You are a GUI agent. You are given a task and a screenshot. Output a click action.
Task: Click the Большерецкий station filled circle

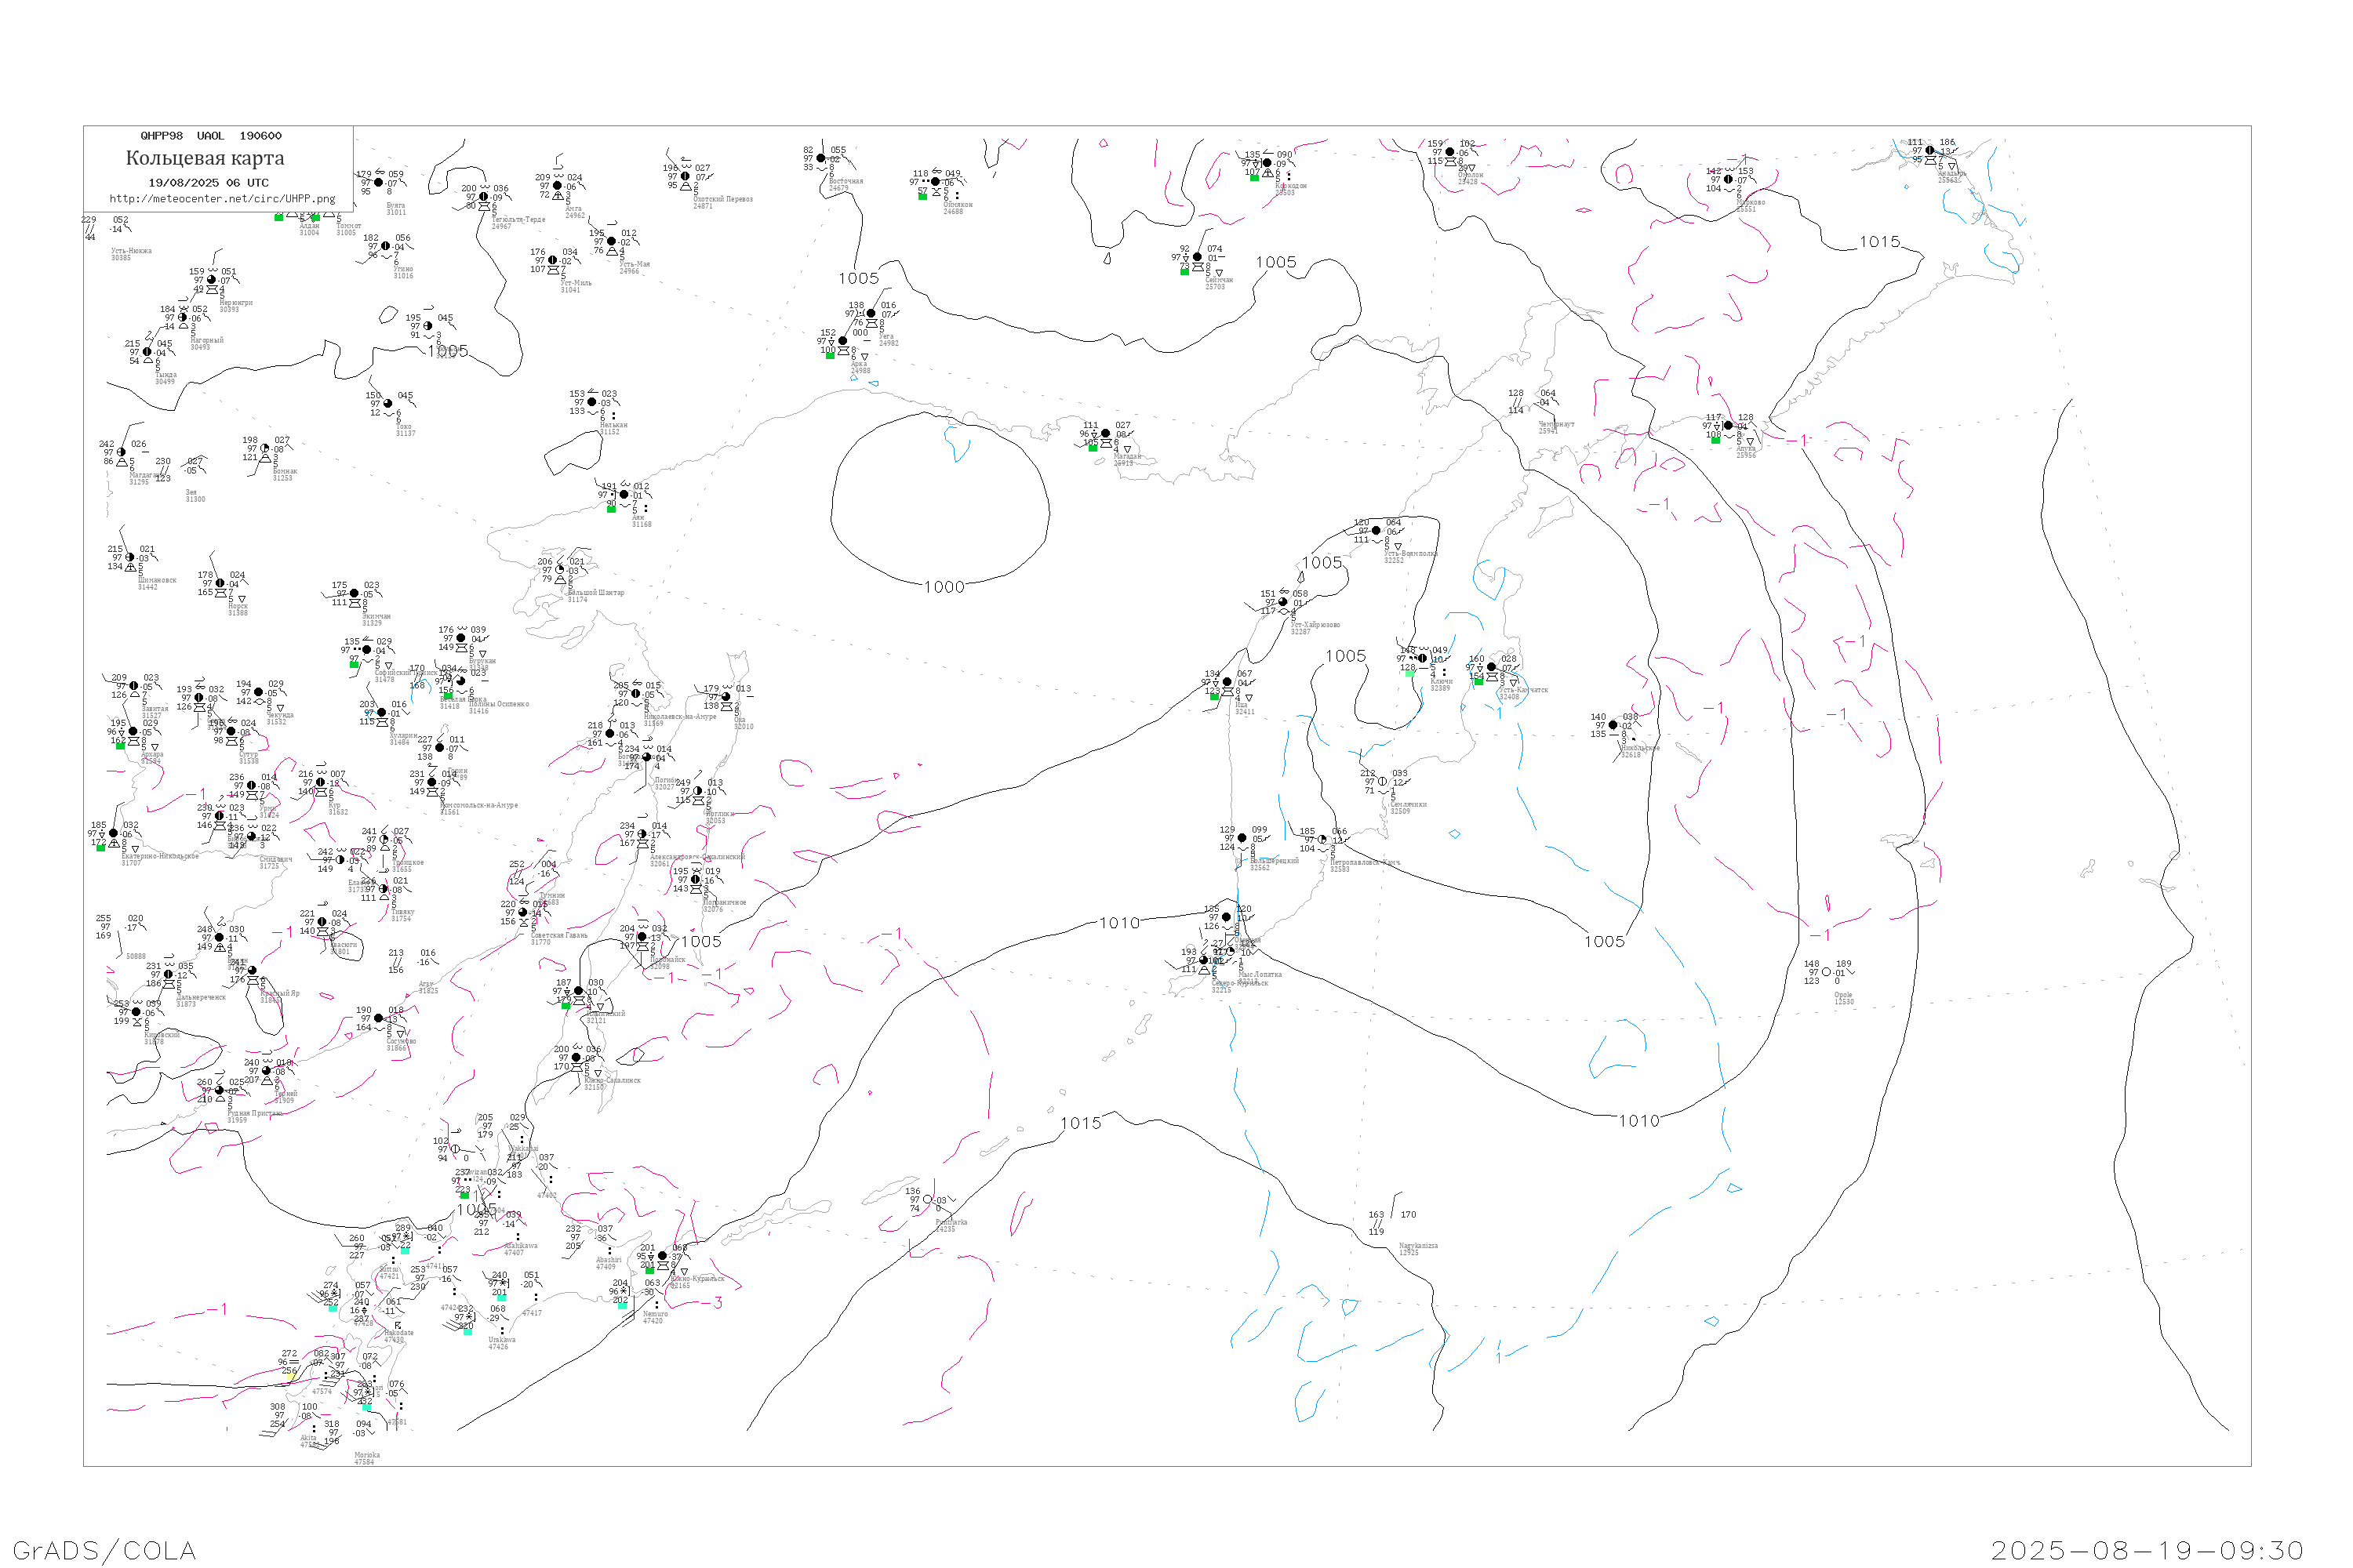coord(1242,838)
